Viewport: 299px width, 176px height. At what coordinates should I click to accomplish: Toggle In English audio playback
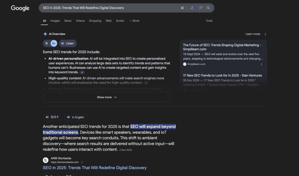76,117
